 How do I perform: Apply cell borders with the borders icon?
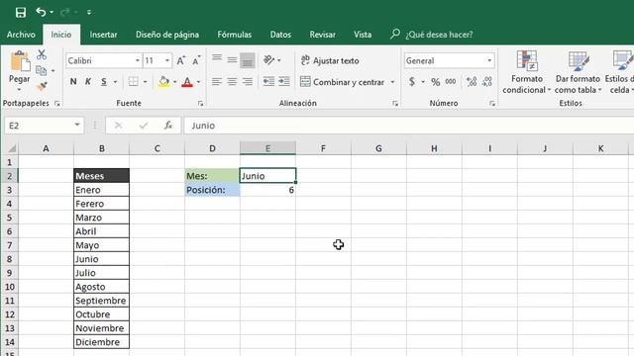pos(134,82)
